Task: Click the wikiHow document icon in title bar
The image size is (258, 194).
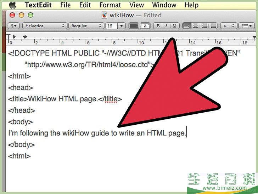Action: [x=104, y=15]
